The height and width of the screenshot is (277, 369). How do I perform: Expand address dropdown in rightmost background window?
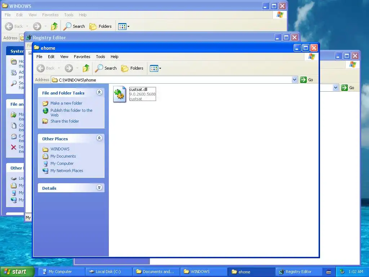click(335, 88)
